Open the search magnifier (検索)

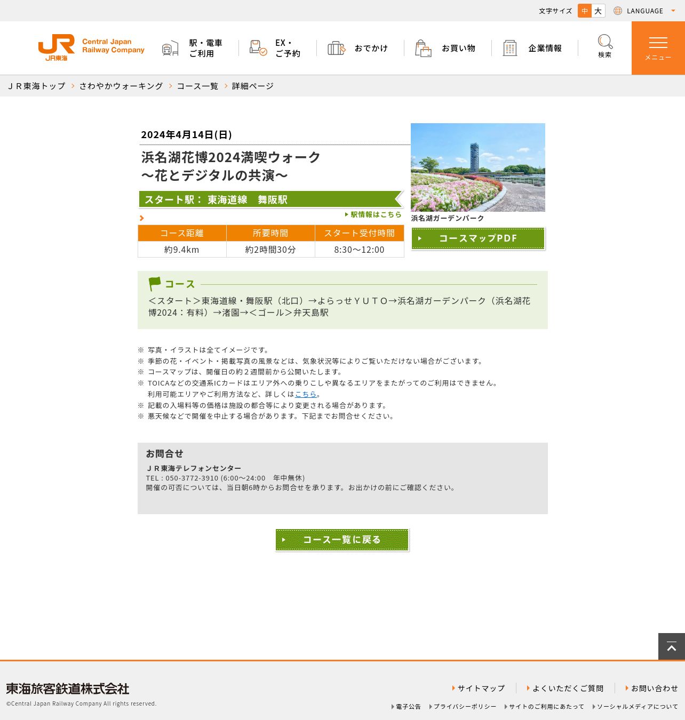[605, 46]
